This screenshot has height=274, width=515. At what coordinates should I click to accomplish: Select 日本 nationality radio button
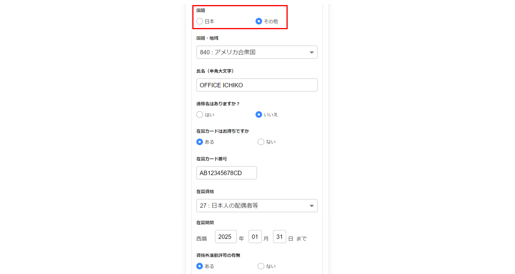[x=200, y=21]
